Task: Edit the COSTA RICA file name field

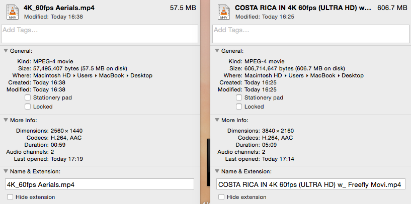Action: (310, 184)
